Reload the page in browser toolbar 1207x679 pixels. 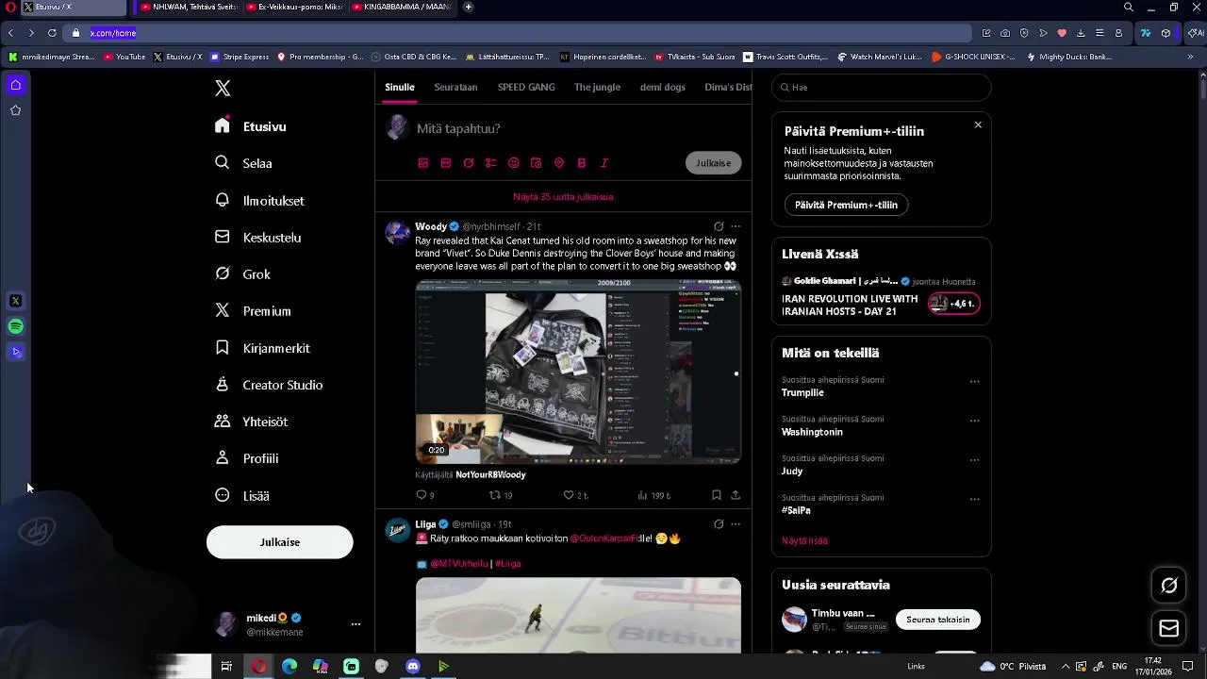click(x=52, y=33)
